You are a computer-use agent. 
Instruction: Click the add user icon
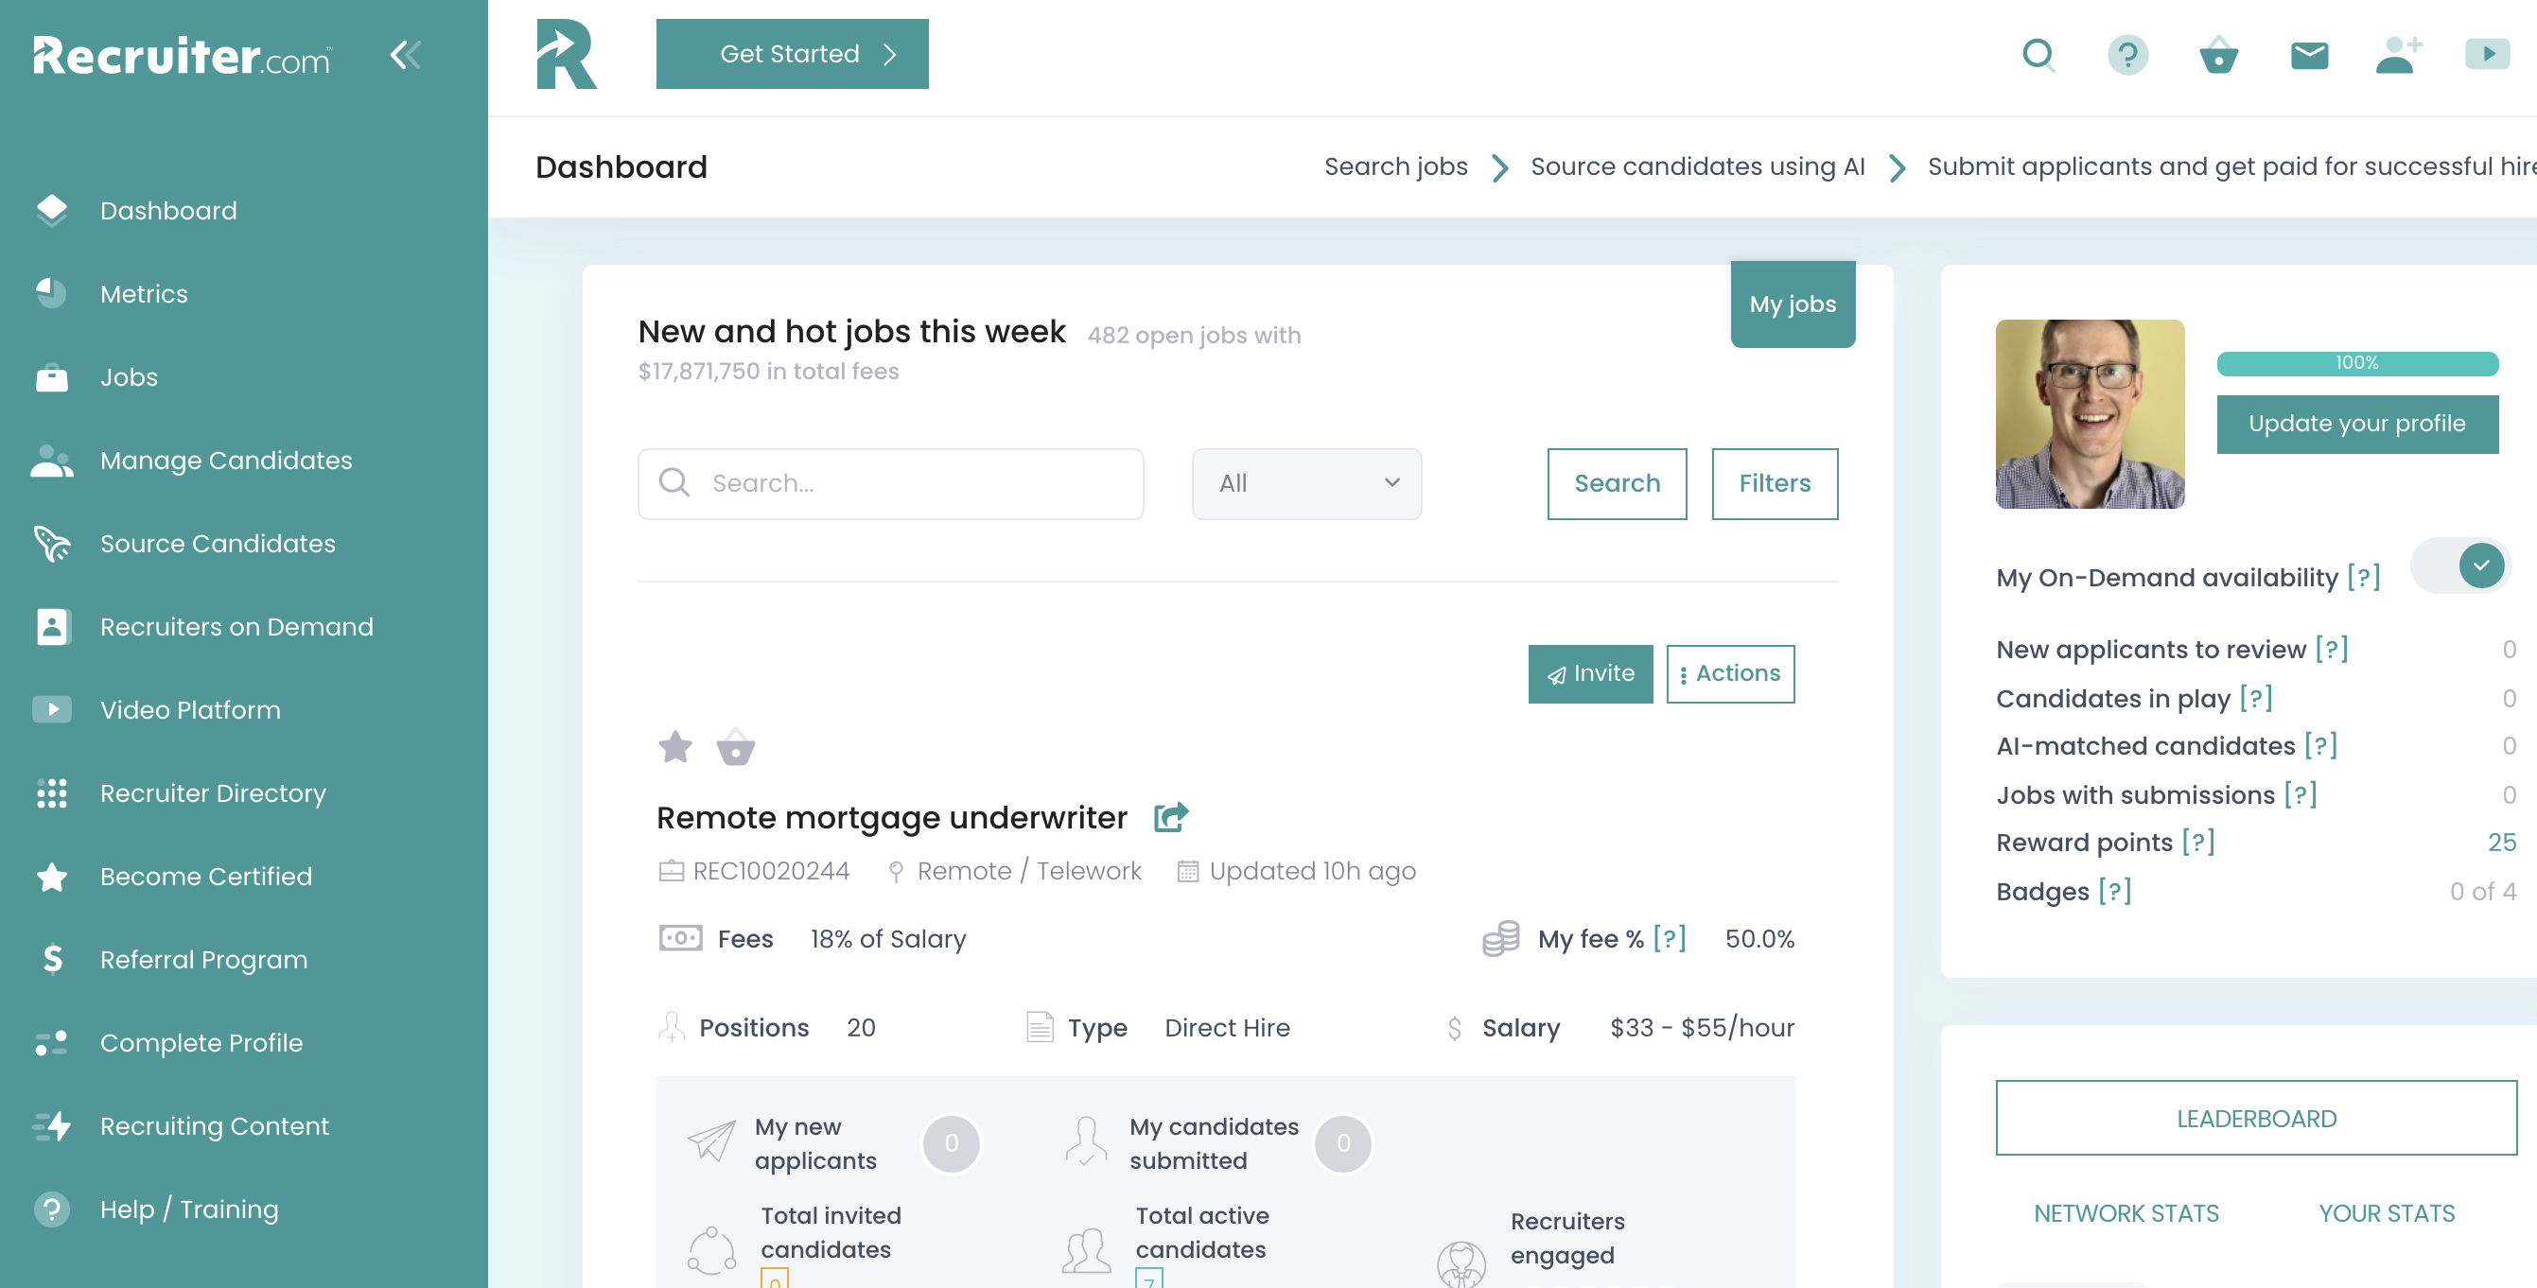(x=2398, y=55)
